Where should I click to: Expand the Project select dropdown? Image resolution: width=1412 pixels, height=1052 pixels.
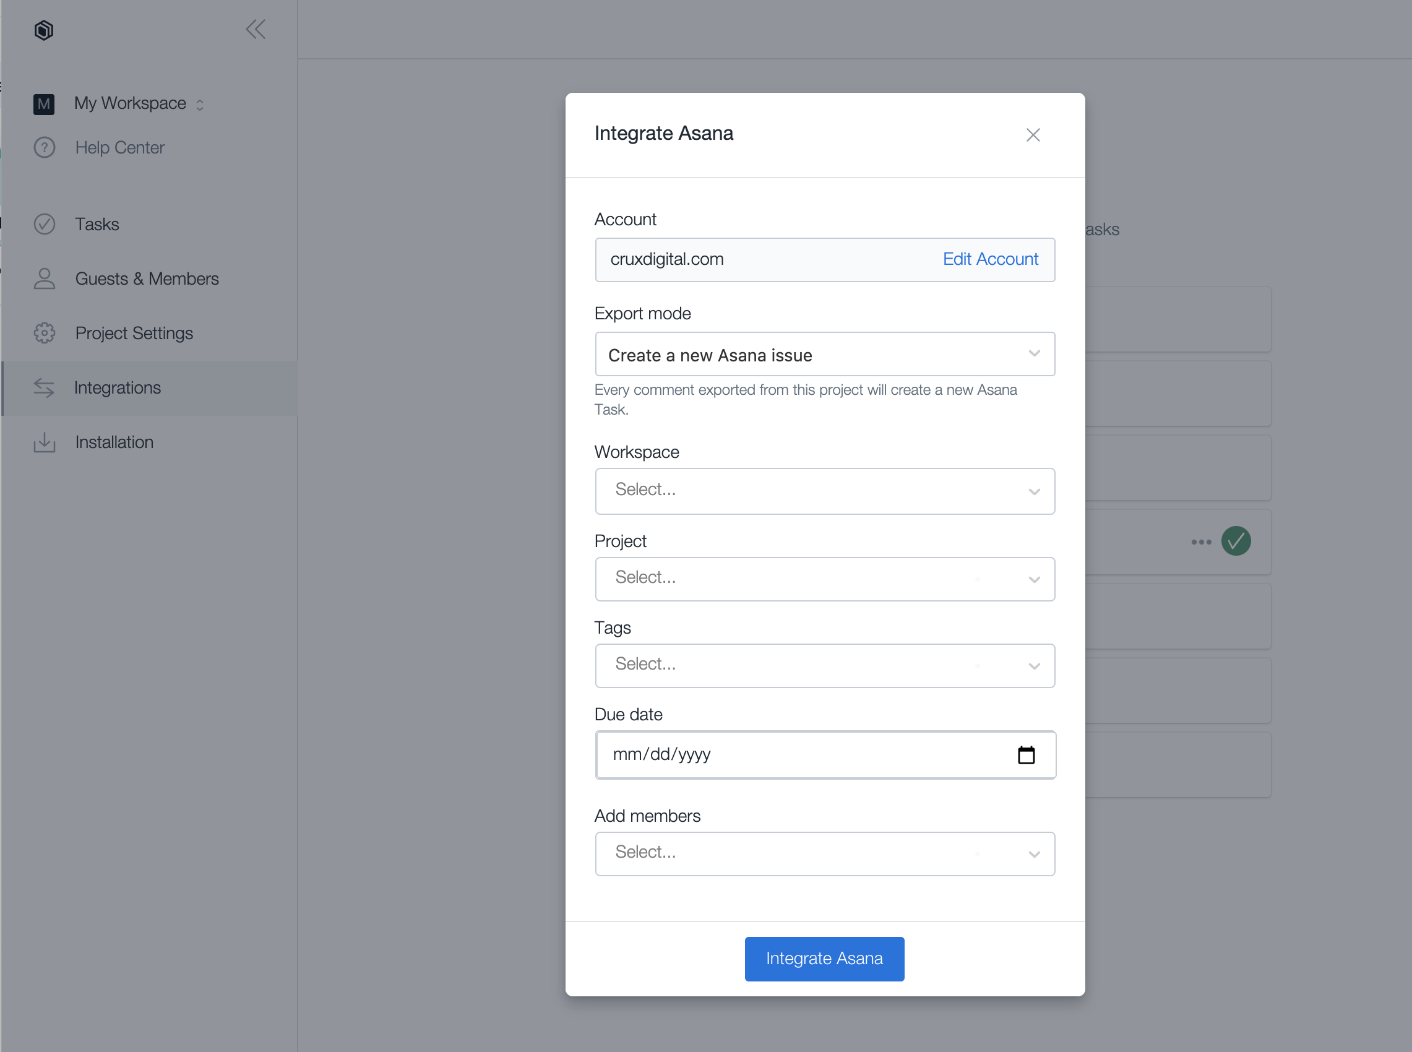point(824,579)
